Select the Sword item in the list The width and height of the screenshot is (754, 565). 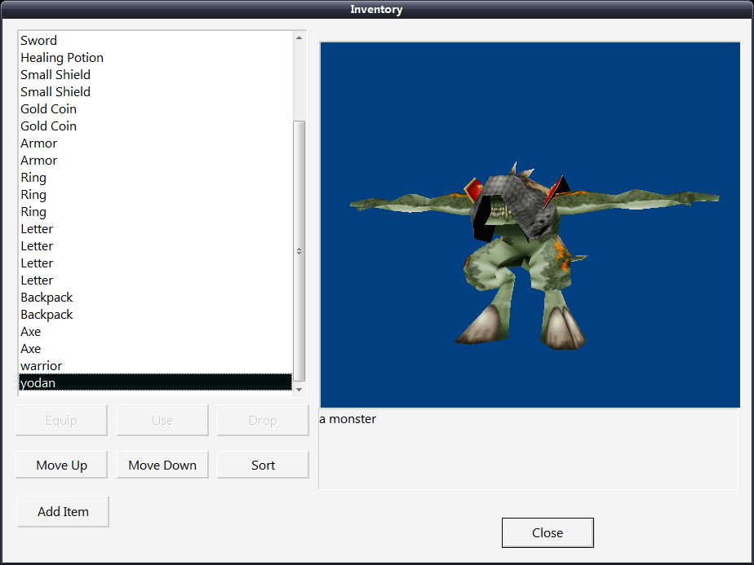point(155,41)
